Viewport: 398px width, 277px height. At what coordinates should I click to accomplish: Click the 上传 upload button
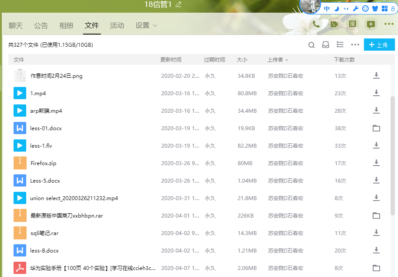[x=379, y=45]
